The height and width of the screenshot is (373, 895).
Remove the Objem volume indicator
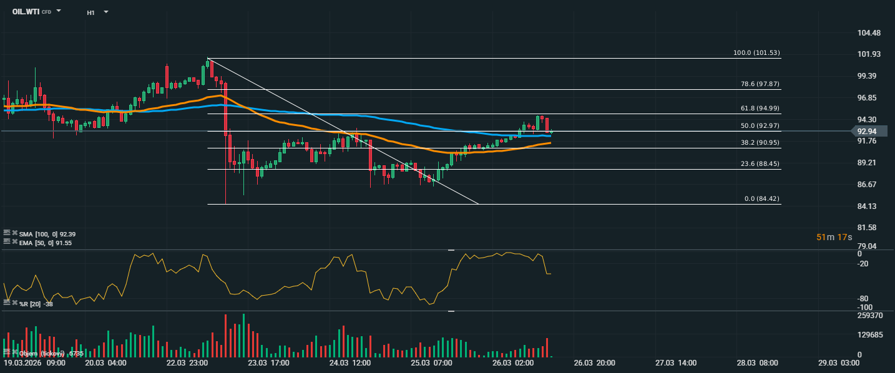(x=14, y=353)
